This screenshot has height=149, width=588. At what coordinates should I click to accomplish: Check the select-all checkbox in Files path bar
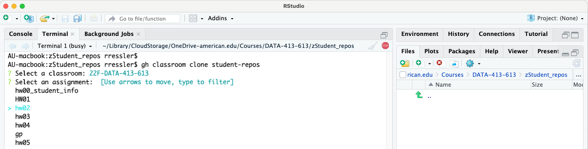pyautogui.click(x=403, y=75)
